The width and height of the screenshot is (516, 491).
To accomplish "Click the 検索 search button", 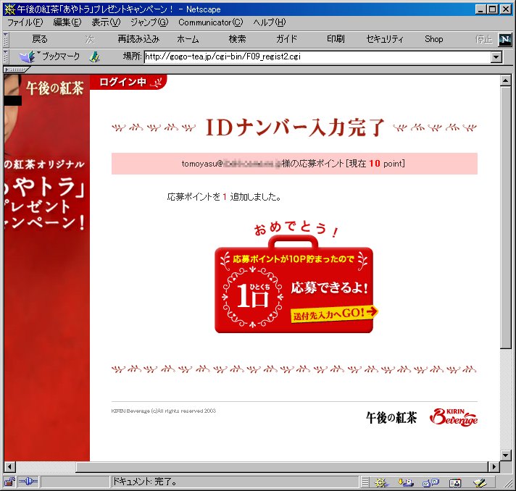I will (x=237, y=39).
